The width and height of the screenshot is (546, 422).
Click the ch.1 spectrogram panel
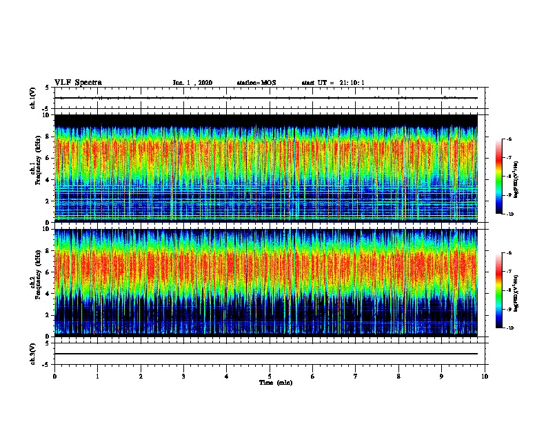tap(266, 168)
